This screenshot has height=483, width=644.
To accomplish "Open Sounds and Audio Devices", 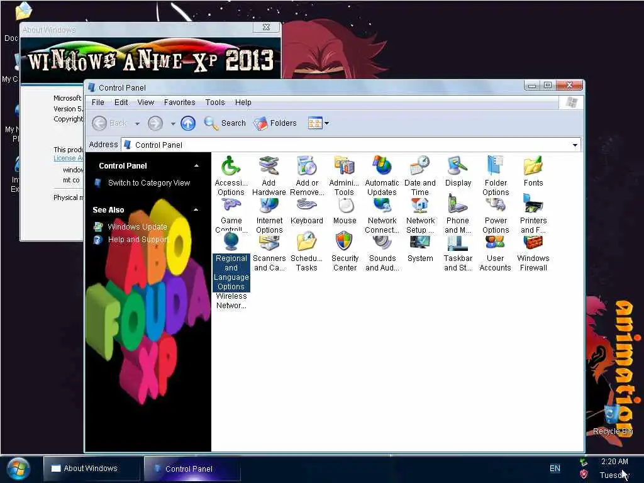I will point(382,253).
